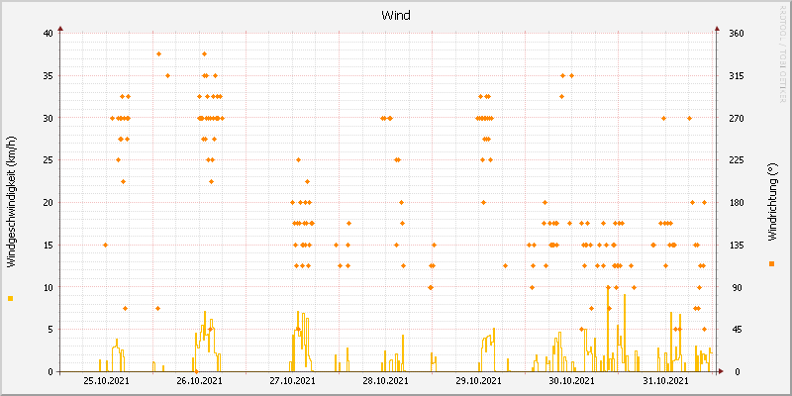Click the "Windgeschwindigkeit (km/h)" axis label
This screenshot has width=792, height=396.
click(x=11, y=202)
